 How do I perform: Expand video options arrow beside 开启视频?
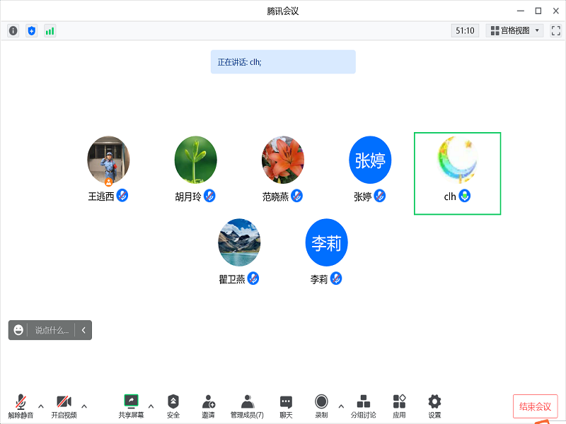(84, 406)
